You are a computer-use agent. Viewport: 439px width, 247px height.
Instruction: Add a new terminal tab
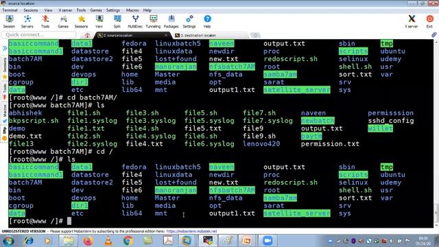pos(255,35)
